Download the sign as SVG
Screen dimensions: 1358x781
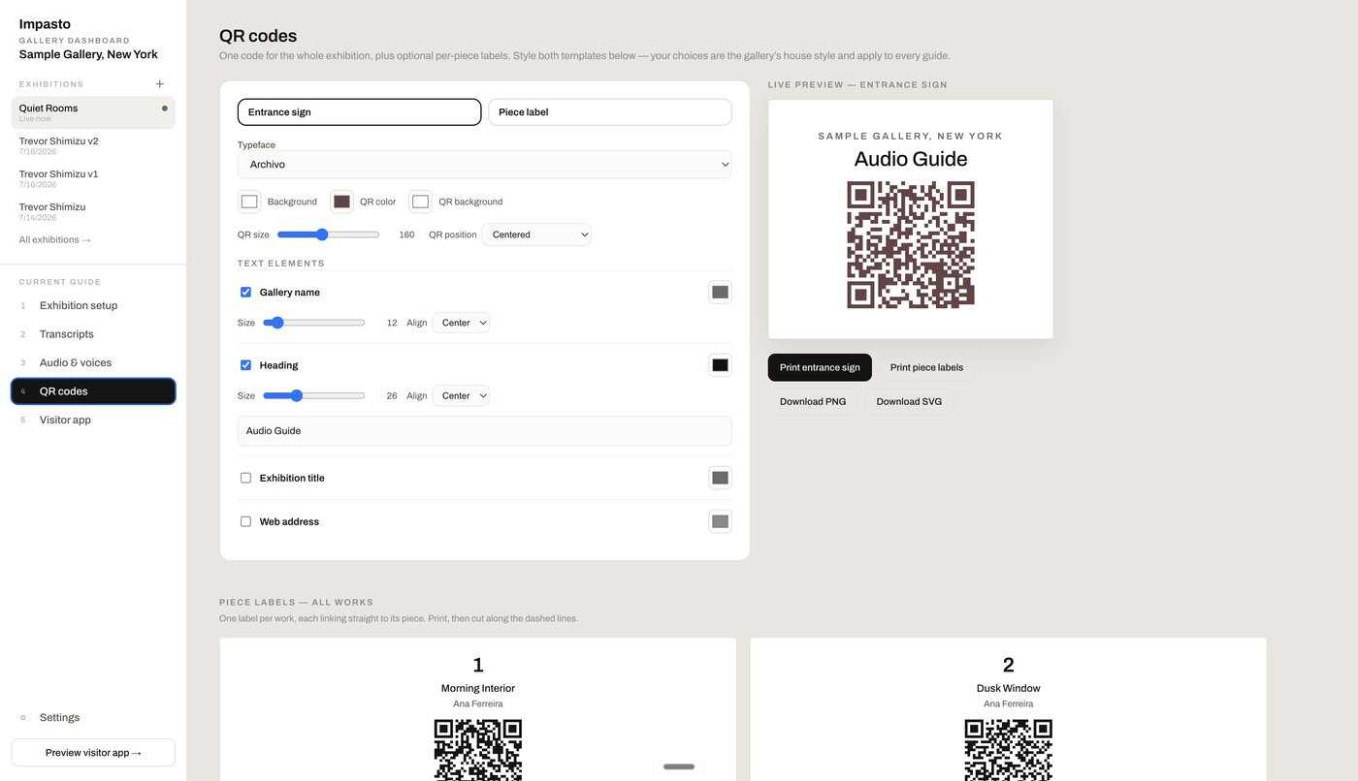coord(909,401)
